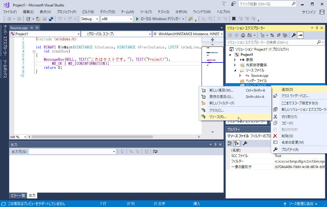Click the bookmark icon in toolbar

coord(234,19)
